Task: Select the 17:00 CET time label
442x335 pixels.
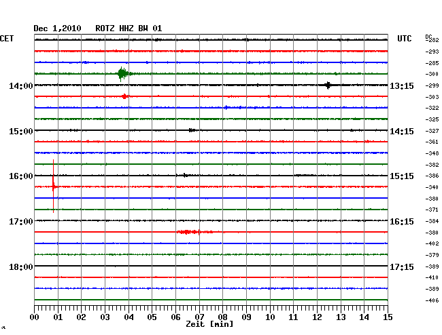Action: pos(21,222)
